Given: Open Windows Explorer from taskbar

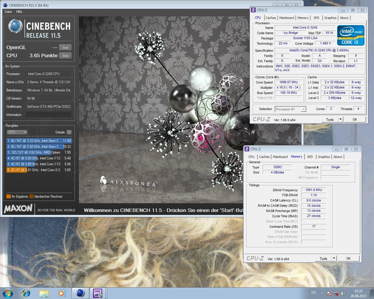Looking at the screenshot, I should click(x=44, y=293).
